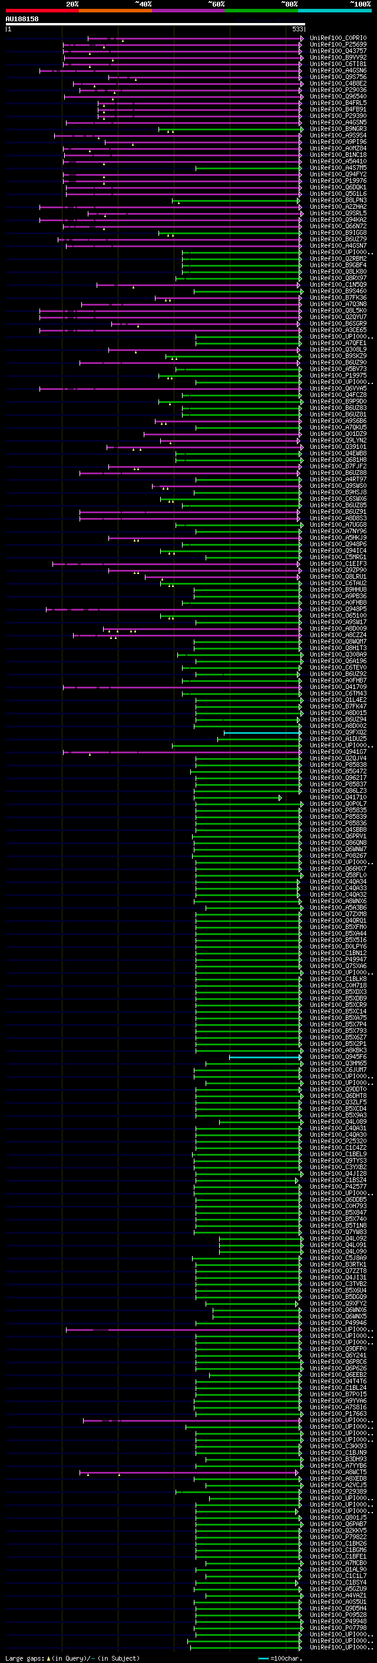The height and width of the screenshot is (1663, 377).
Task: Click the green alignment bar for UniRef100_B9NGR3
Action: click(230, 129)
